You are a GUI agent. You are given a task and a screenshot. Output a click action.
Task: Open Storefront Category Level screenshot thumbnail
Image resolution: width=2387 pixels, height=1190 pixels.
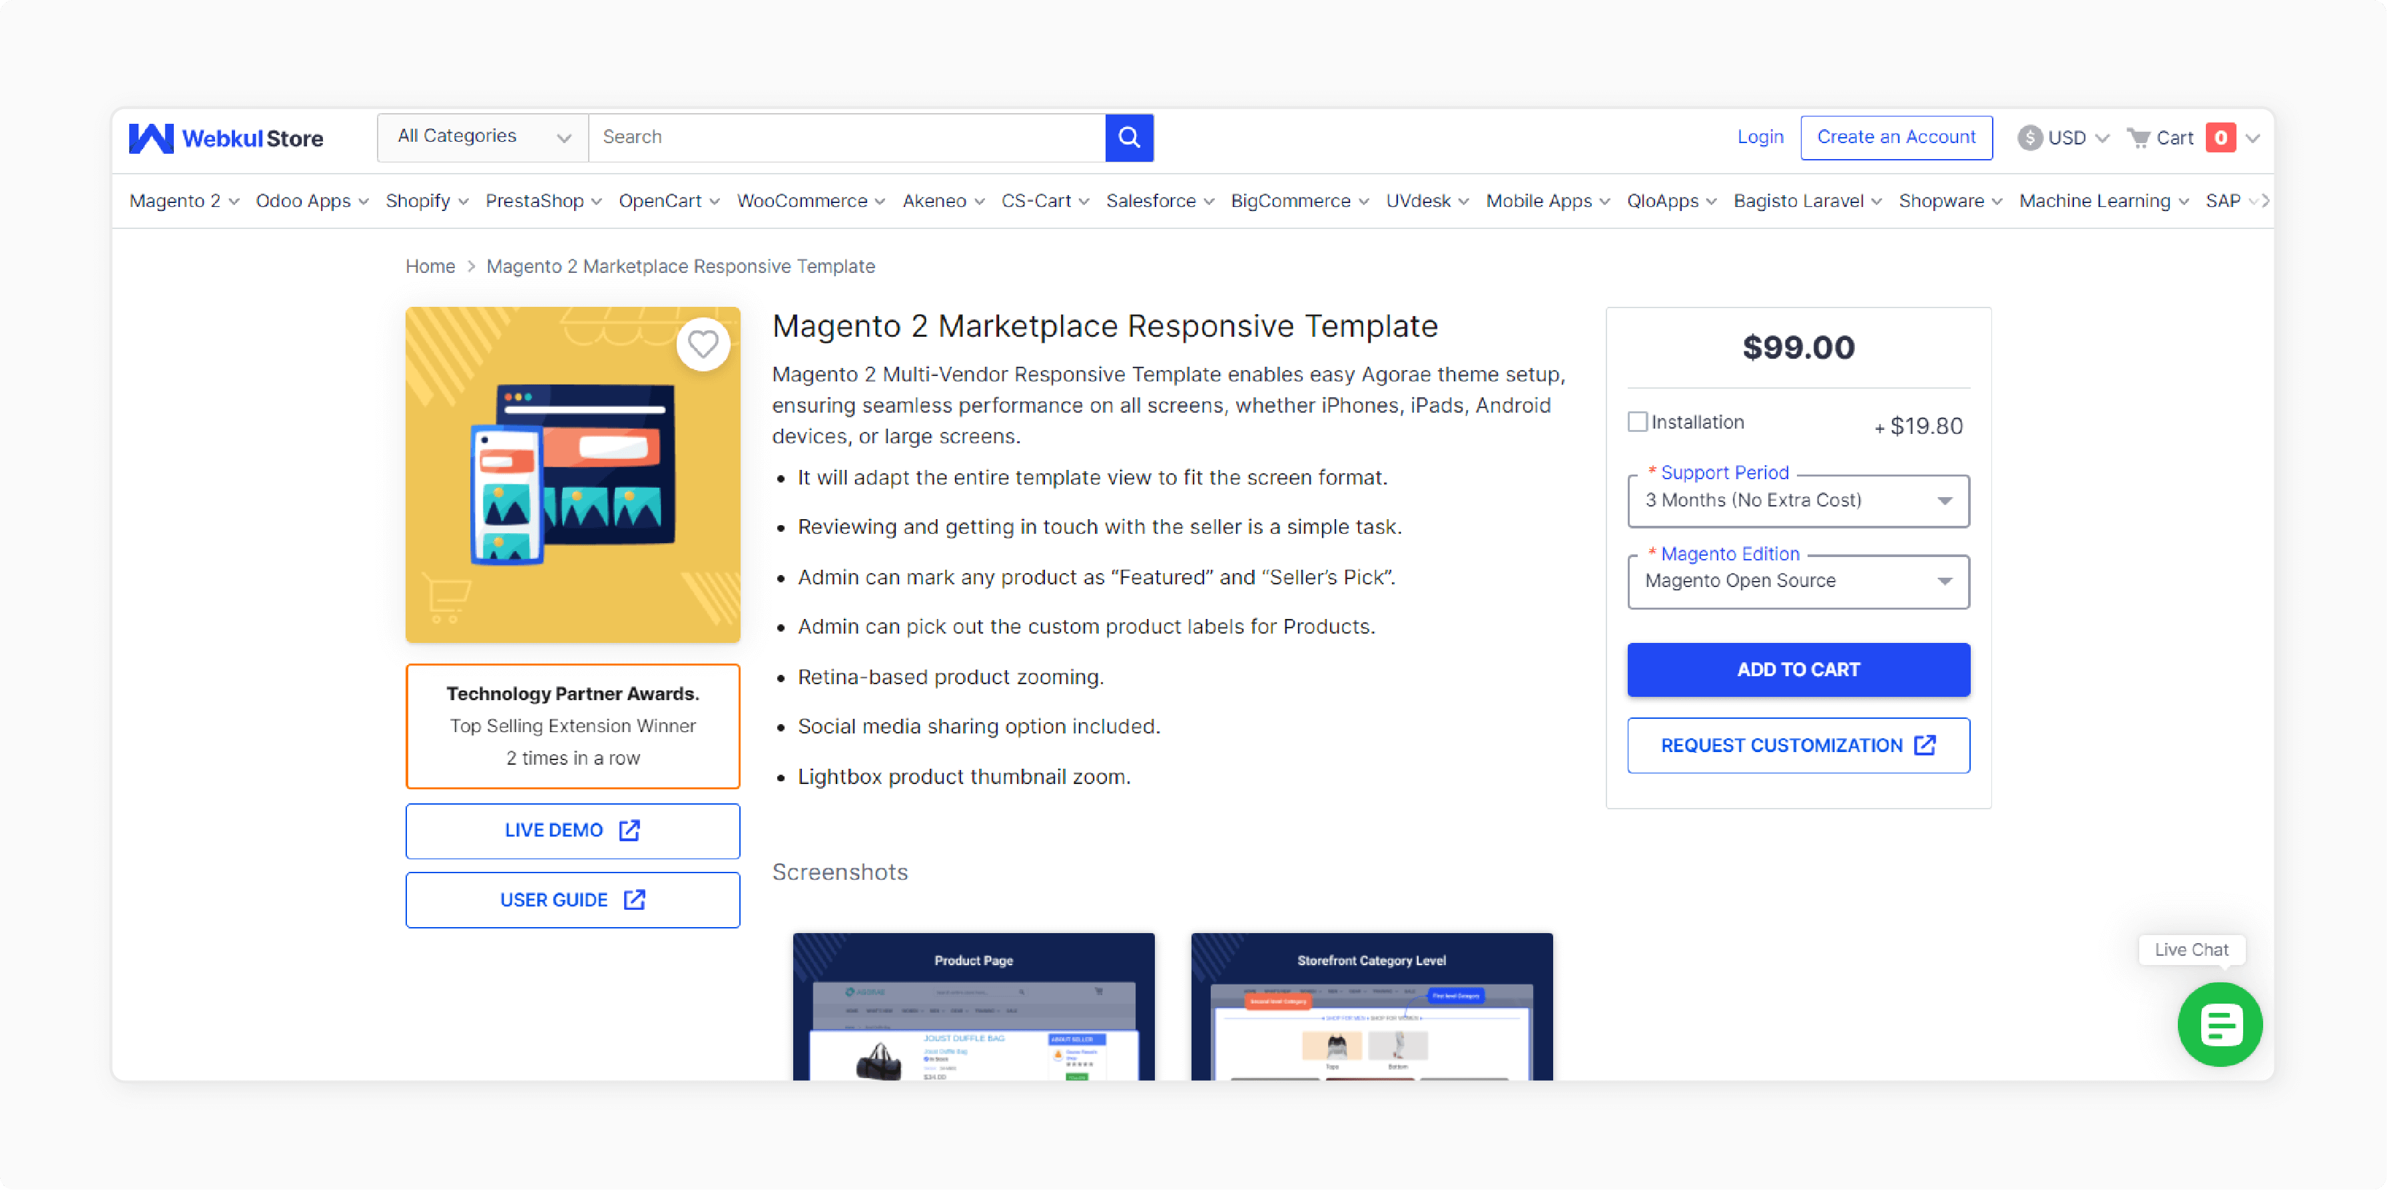point(1371,1006)
